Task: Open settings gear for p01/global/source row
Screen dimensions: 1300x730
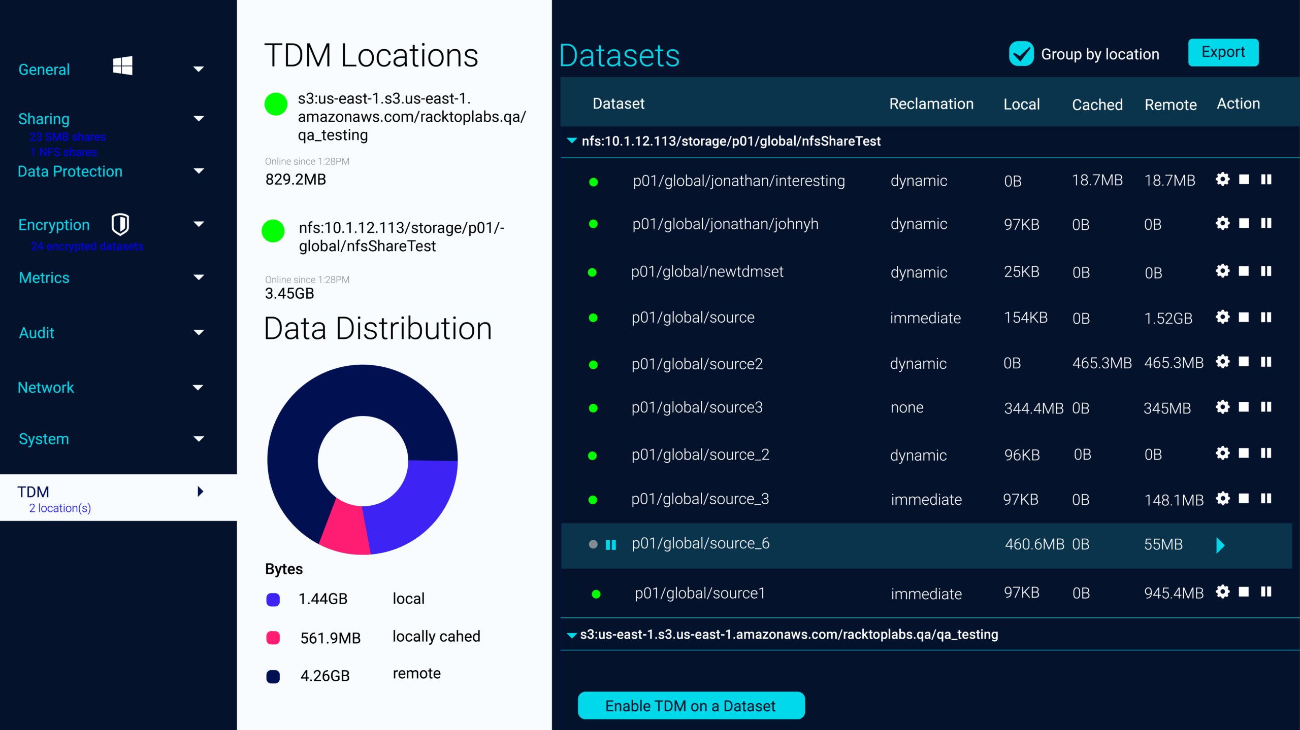Action: 1222,317
